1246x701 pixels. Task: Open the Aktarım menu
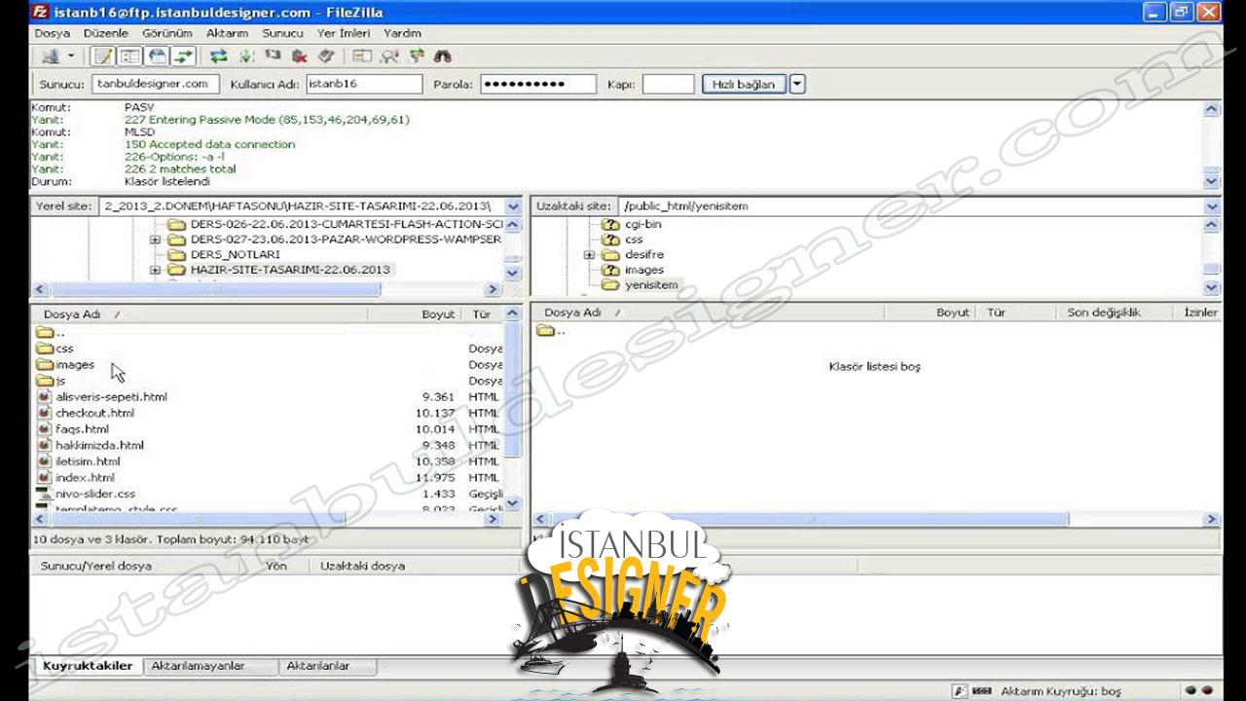227,33
